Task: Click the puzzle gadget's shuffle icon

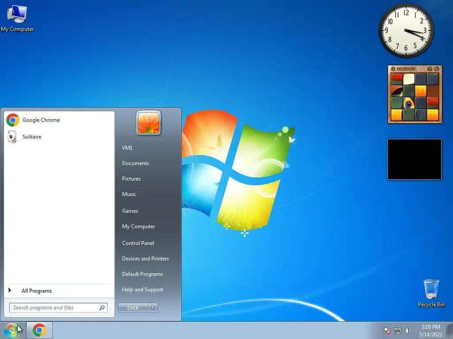Action: pos(437,69)
